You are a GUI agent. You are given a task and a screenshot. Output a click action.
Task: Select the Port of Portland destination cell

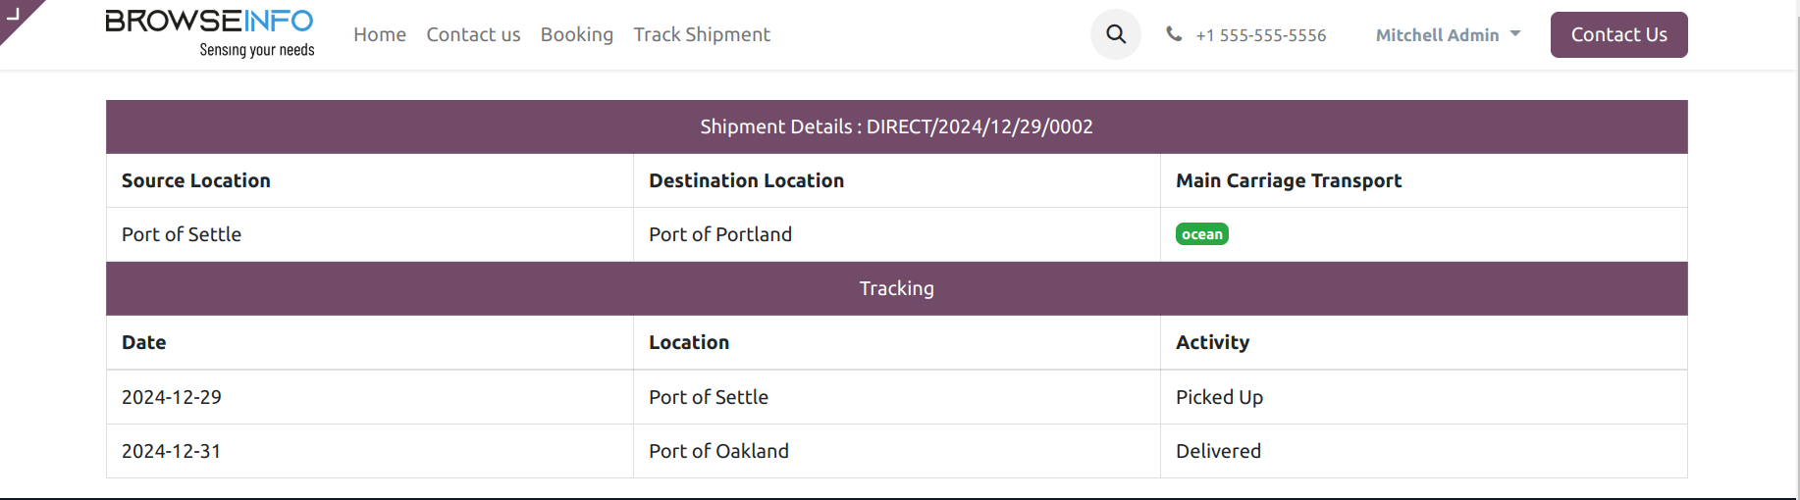point(897,234)
